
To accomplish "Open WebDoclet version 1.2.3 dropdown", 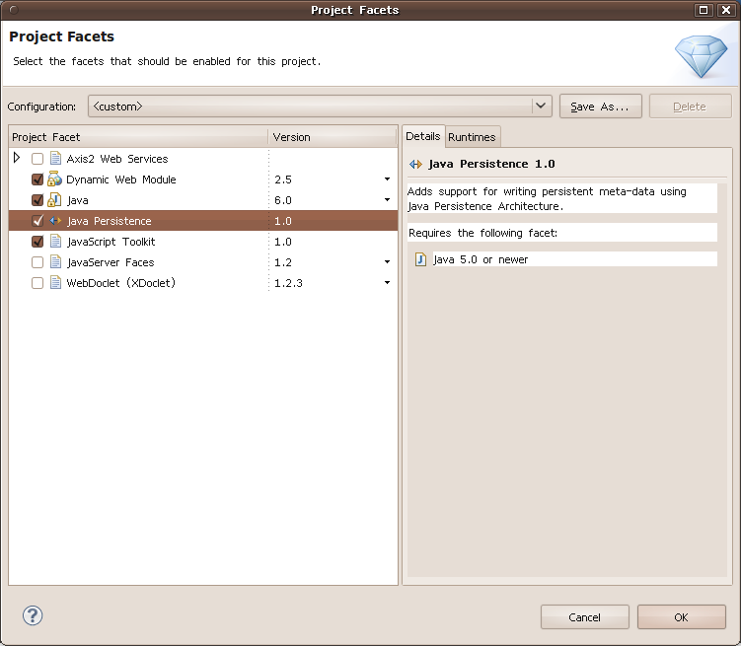I will [x=387, y=283].
